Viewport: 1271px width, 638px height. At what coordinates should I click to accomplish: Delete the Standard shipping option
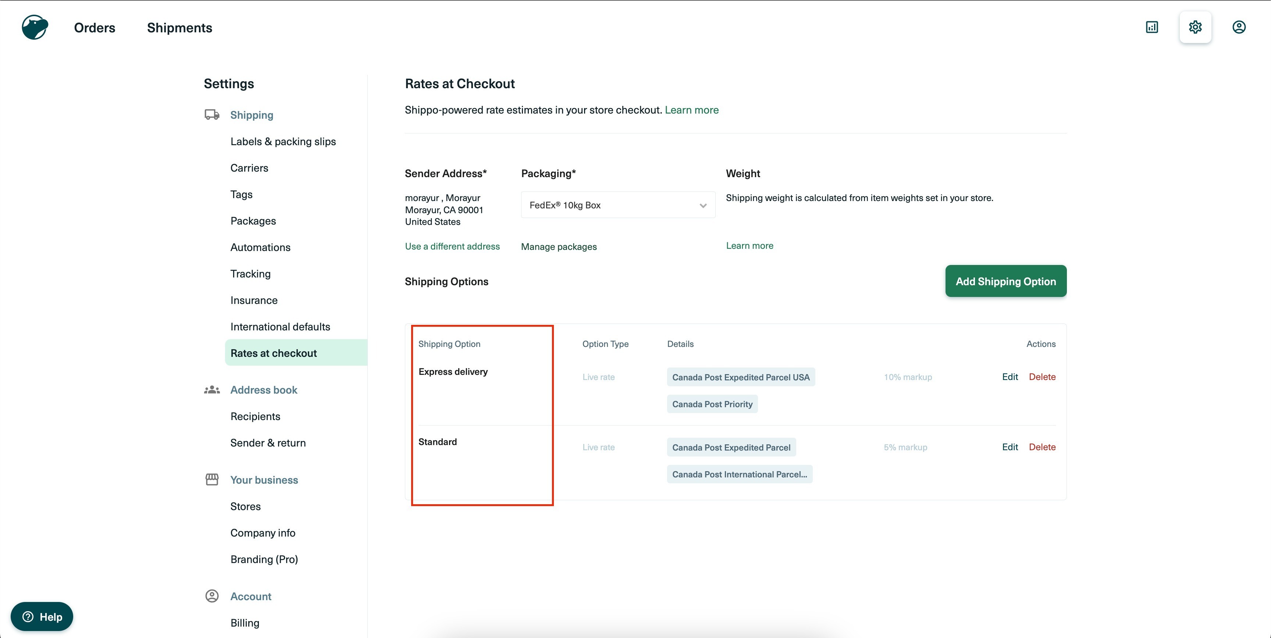pyautogui.click(x=1042, y=447)
